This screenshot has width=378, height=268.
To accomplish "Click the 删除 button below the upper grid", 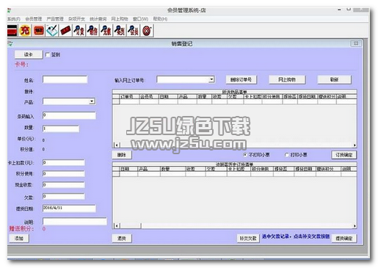I will (x=122, y=155).
